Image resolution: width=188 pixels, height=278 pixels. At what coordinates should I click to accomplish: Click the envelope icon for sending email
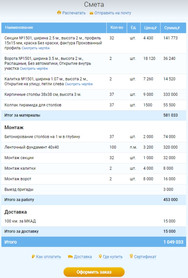[x=91, y=13]
